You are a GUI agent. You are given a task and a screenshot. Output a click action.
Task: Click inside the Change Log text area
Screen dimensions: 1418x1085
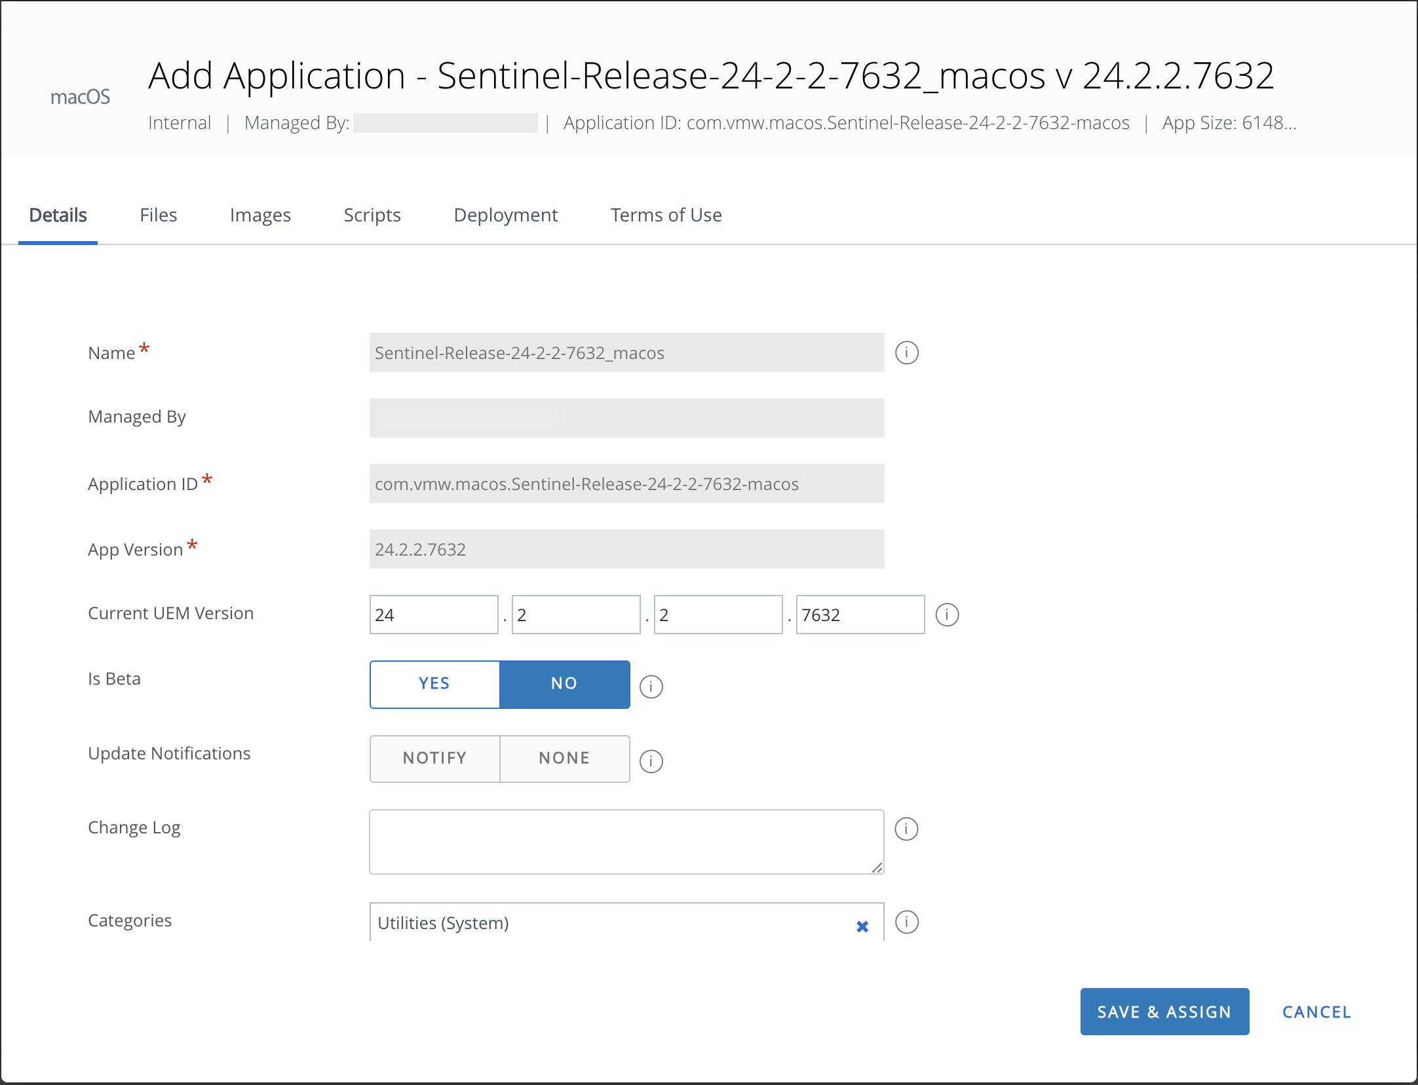626,842
